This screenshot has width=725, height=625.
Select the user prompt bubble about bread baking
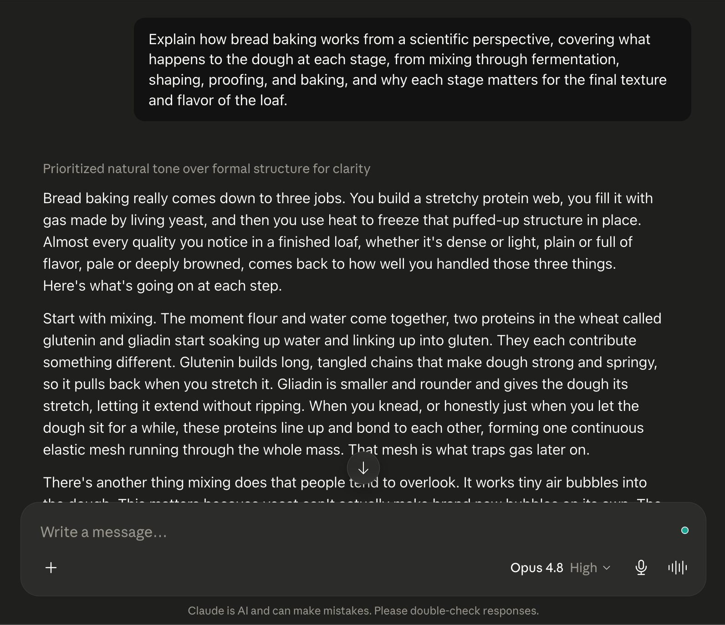tap(412, 69)
